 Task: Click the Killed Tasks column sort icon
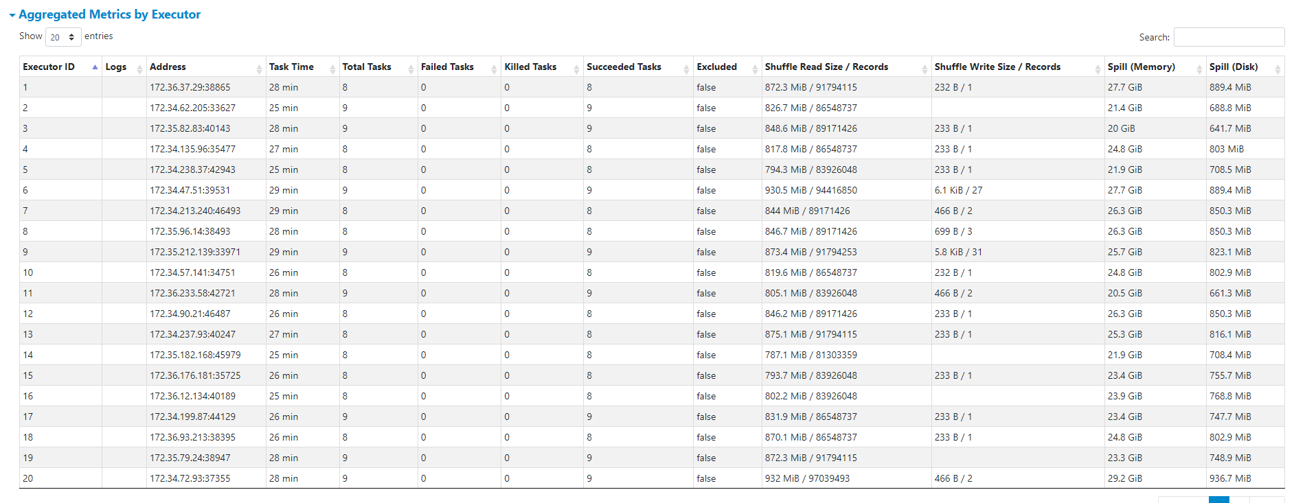(x=576, y=68)
